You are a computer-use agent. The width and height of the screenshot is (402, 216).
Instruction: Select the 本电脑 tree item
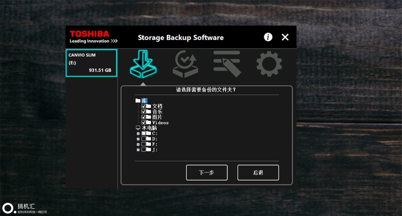[x=149, y=128]
